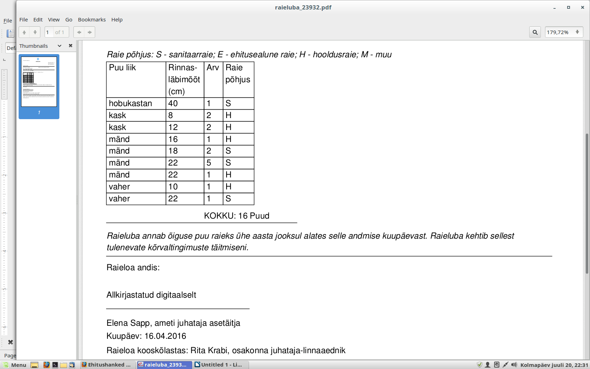Launch Firefox from the panel
This screenshot has height=369, width=590.
(46, 365)
